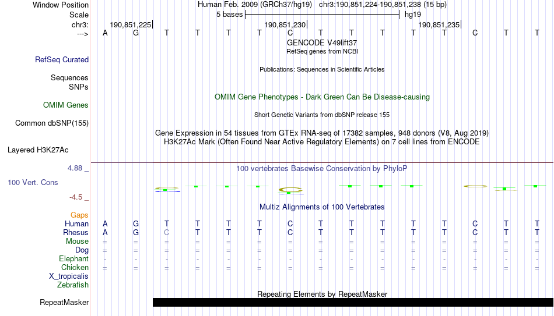Click the Layered H3K27Ac track label

(38, 150)
